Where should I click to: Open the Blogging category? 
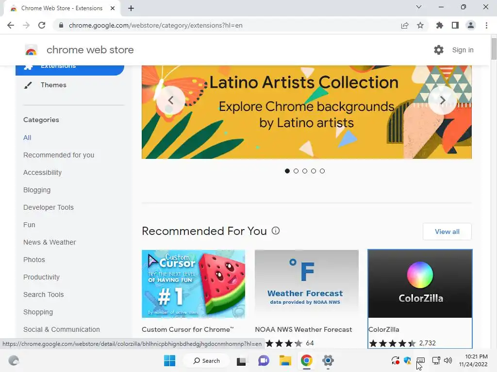pos(37,190)
